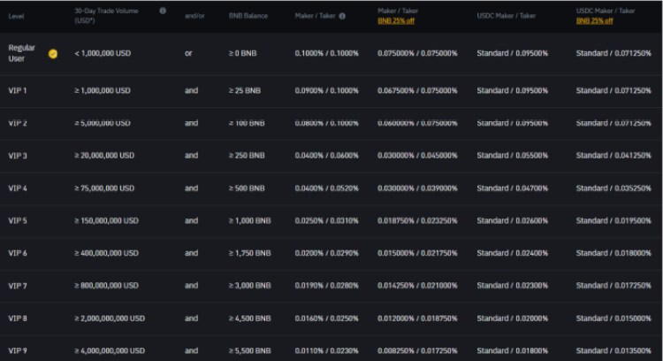Image resolution: width=663 pixels, height=361 pixels.
Task: Click the ≥ 3,000 BNB balance cell
Action: click(x=250, y=286)
